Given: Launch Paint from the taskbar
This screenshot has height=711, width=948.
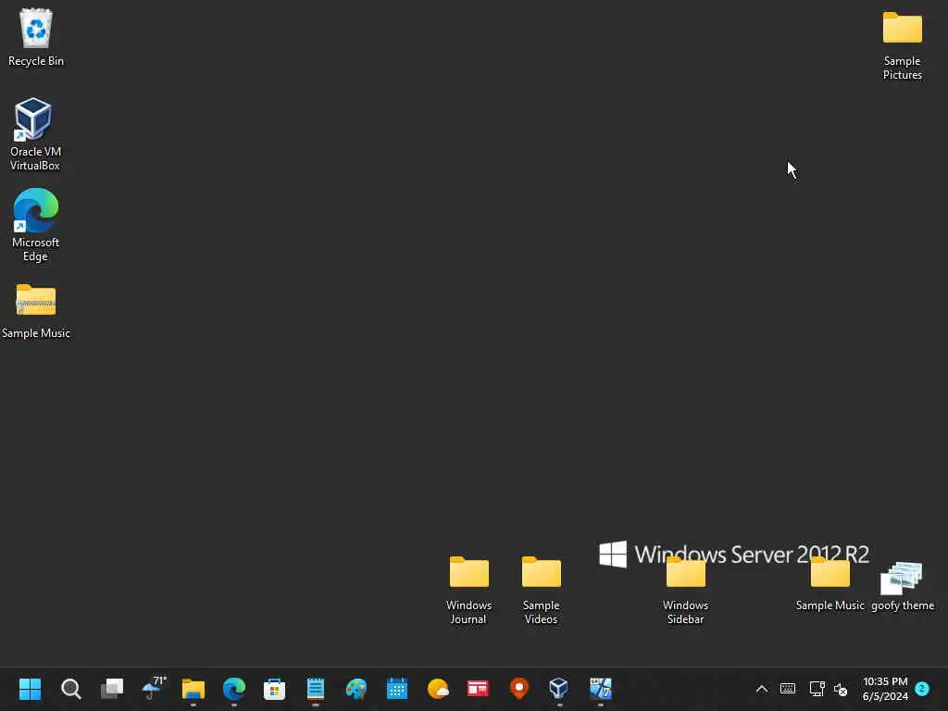Looking at the screenshot, I should 356,689.
